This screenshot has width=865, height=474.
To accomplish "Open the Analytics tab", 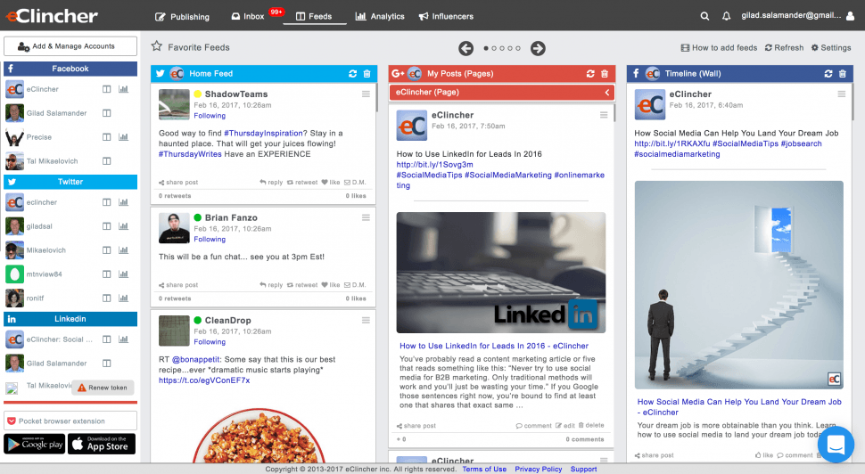I will pyautogui.click(x=380, y=17).
